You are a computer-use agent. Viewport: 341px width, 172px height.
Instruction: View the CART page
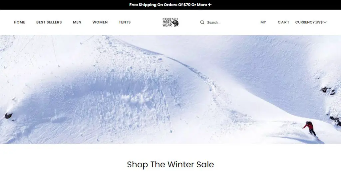tap(284, 22)
